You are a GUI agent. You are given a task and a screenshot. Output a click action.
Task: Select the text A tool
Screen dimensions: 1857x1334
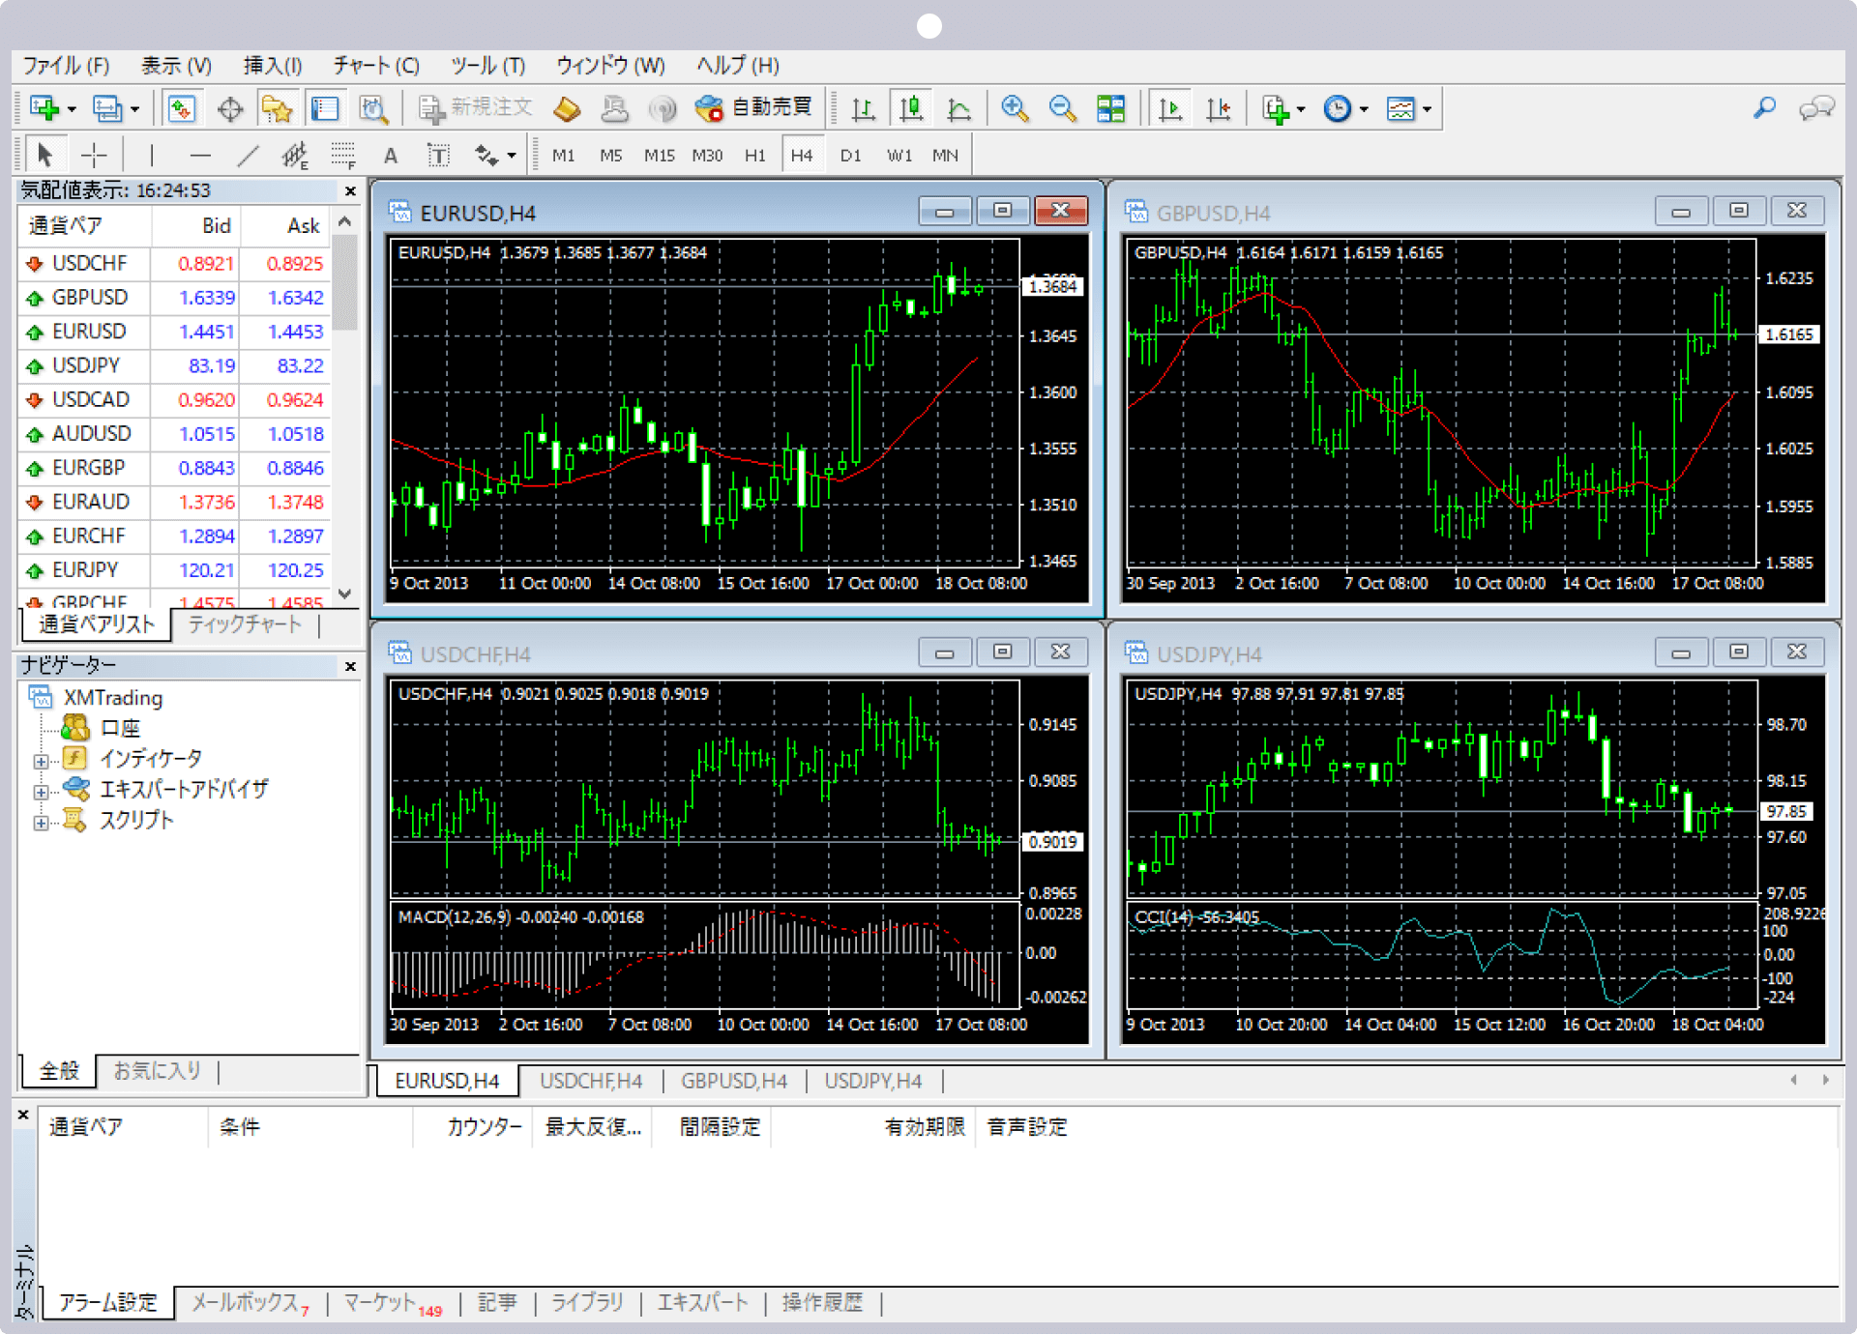(x=390, y=156)
